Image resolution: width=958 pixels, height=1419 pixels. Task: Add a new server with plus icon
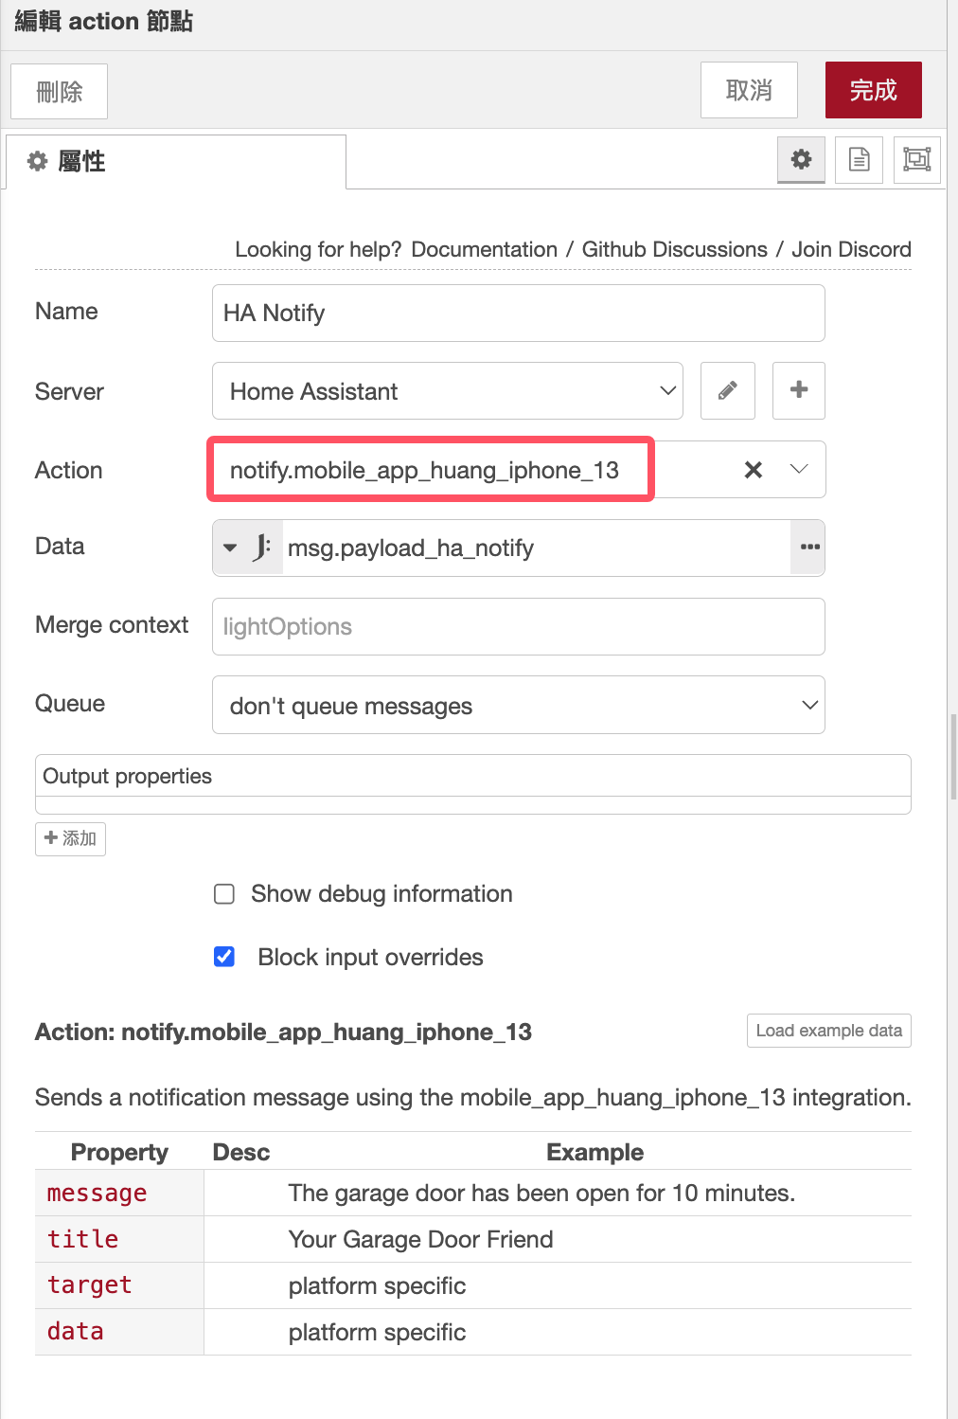(798, 390)
